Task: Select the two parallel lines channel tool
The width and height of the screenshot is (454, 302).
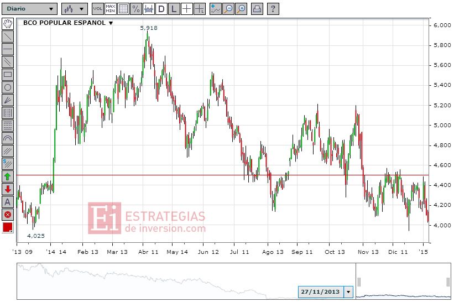Action: 8,62
